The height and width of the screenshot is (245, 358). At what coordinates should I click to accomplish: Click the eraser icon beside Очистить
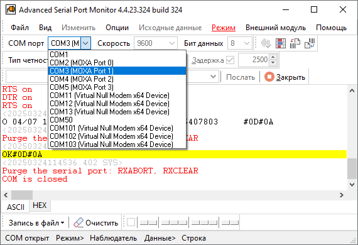(79, 222)
